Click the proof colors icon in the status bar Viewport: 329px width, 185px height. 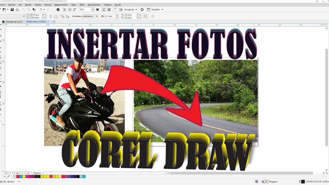click(x=257, y=182)
